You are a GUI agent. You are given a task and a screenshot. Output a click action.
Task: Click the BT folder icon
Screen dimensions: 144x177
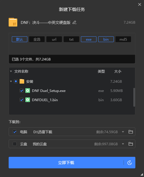pos(13,22)
